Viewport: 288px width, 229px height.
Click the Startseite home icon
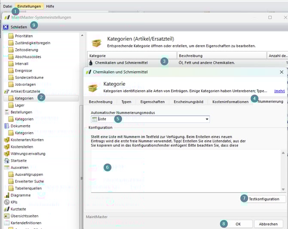pyautogui.click(x=7, y=160)
